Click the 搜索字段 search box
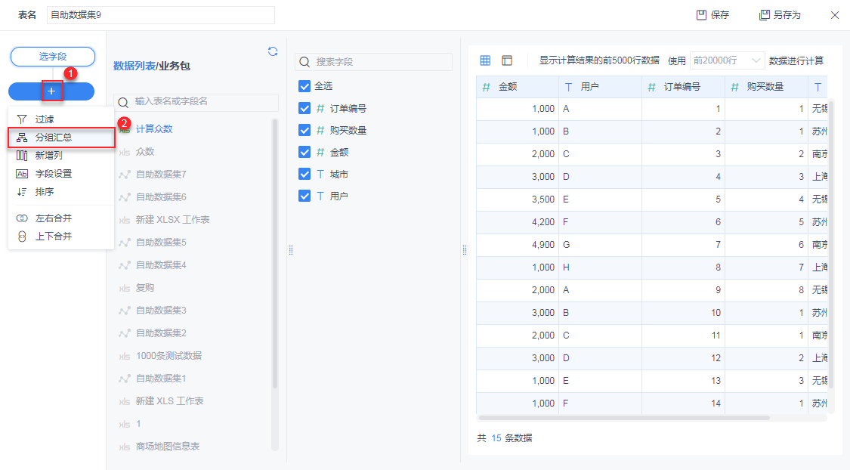This screenshot has height=470, width=850. click(373, 62)
